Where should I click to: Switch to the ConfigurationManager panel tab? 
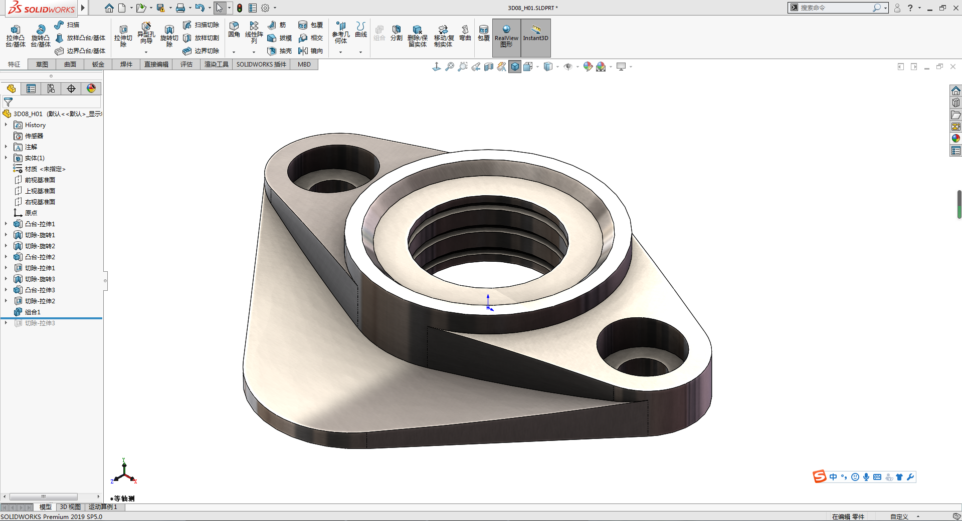tap(51, 89)
